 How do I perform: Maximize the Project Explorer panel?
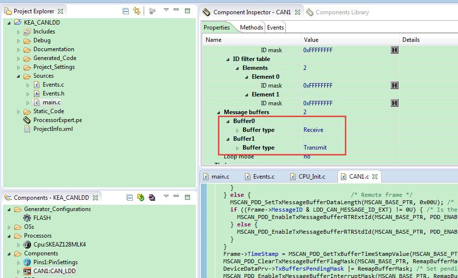187,11
